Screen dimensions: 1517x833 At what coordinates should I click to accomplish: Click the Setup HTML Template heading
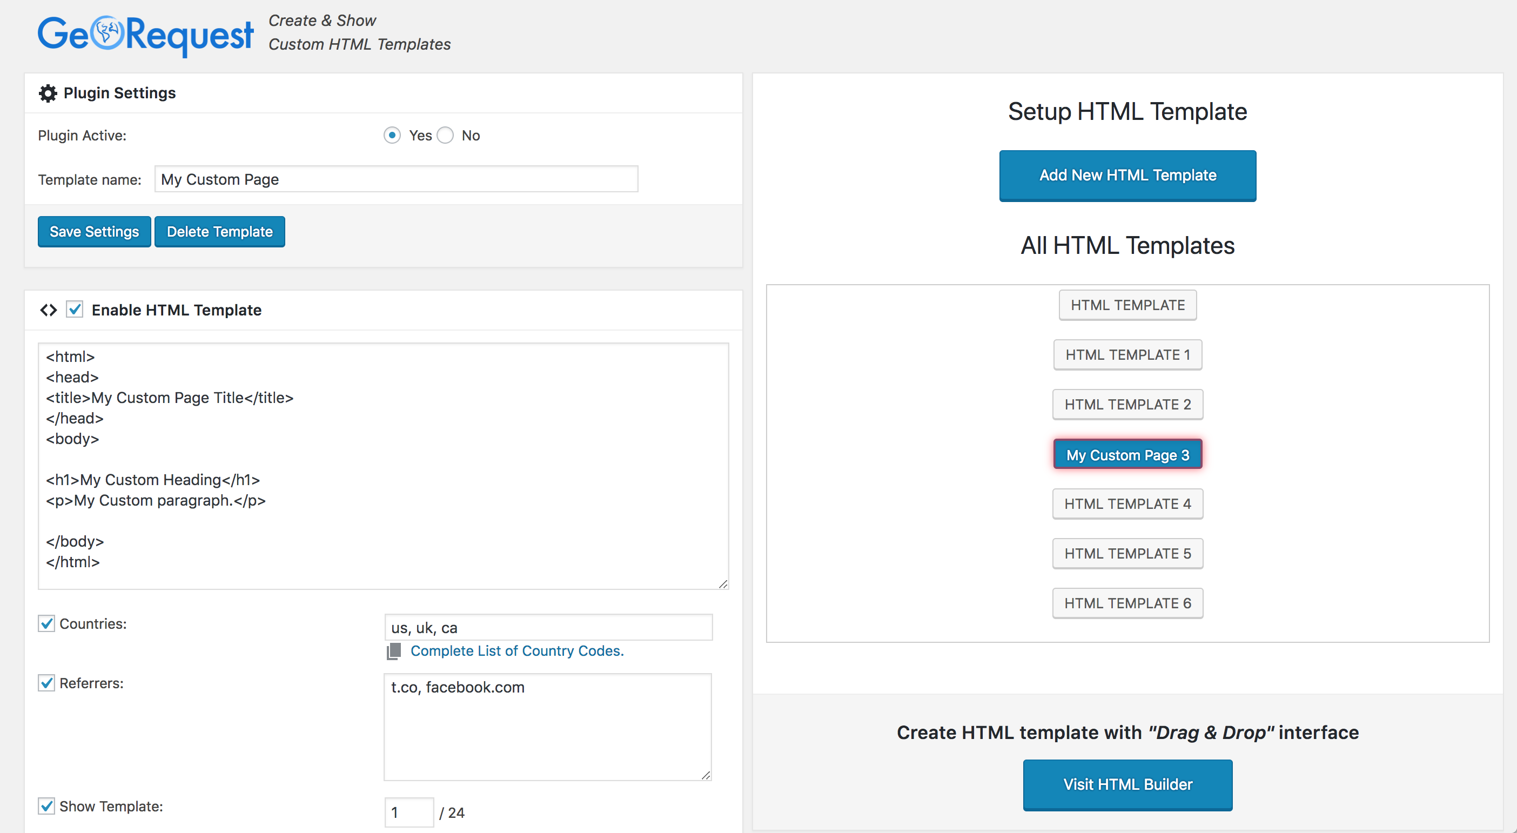tap(1127, 111)
